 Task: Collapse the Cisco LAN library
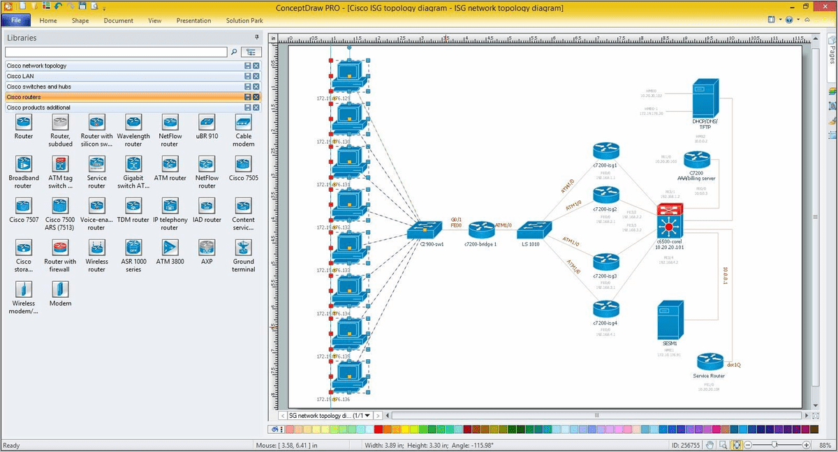point(248,75)
